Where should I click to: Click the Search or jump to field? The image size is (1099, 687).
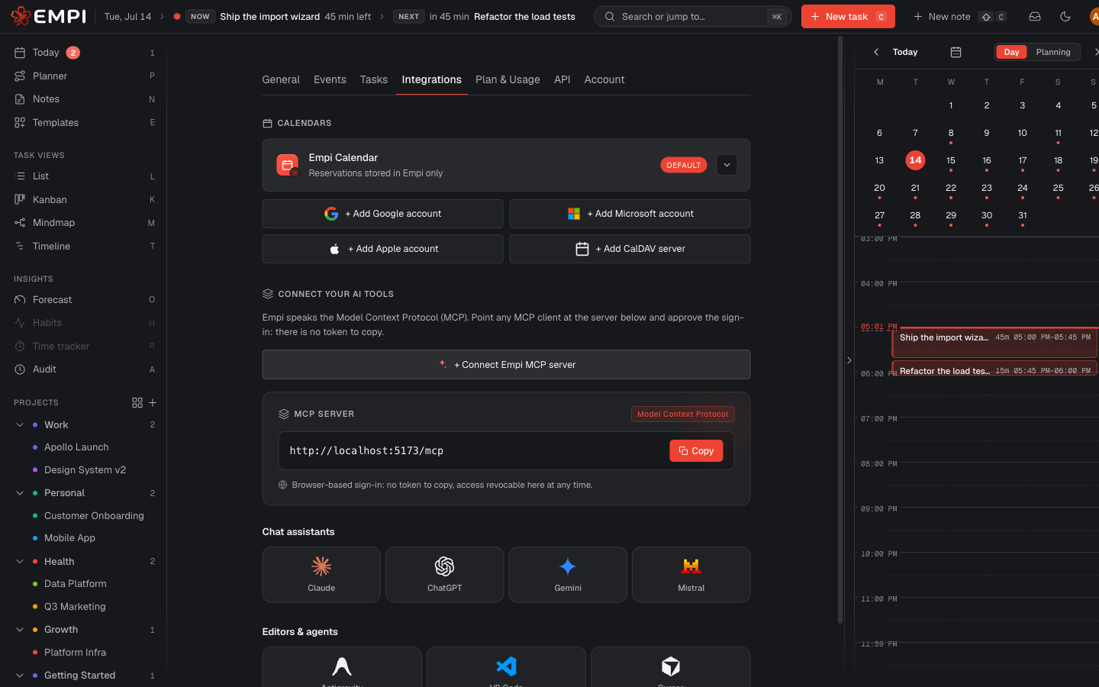tap(693, 16)
